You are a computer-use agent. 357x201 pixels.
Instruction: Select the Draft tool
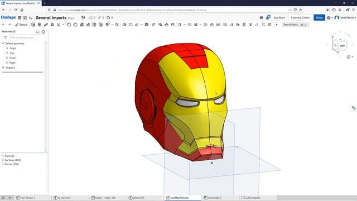[x=82, y=25]
